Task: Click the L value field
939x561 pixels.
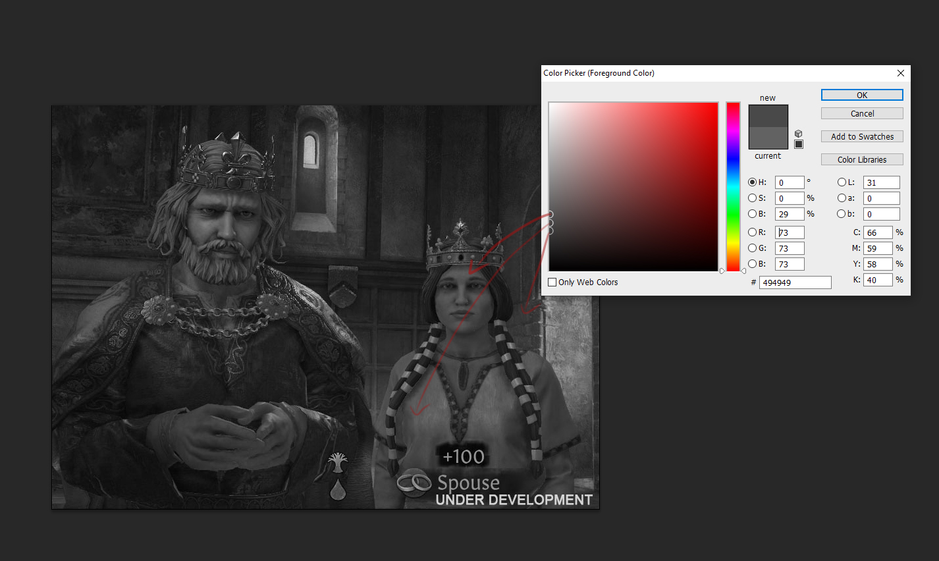Action: pyautogui.click(x=881, y=182)
